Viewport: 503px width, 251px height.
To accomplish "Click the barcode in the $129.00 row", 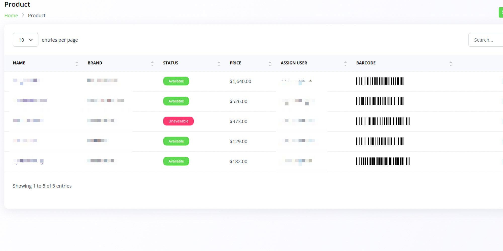I will [x=380, y=141].
